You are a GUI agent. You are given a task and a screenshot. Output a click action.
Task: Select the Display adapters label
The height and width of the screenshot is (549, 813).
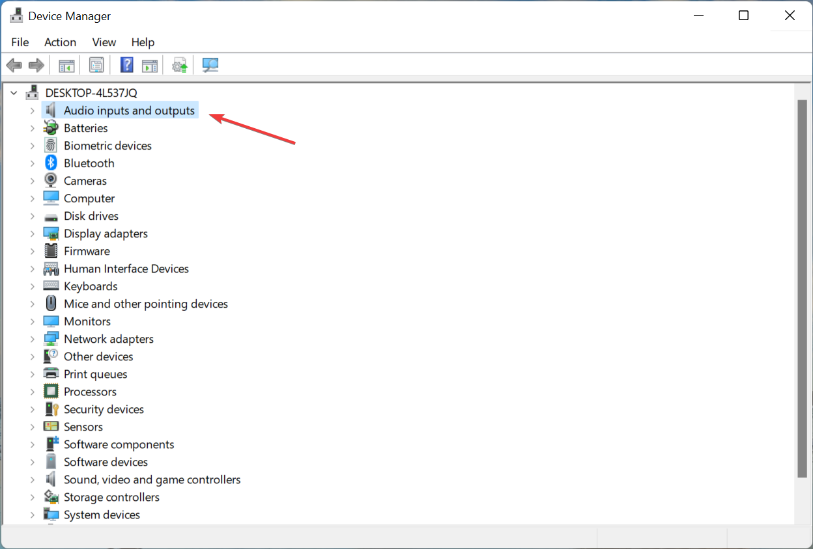[x=106, y=234]
